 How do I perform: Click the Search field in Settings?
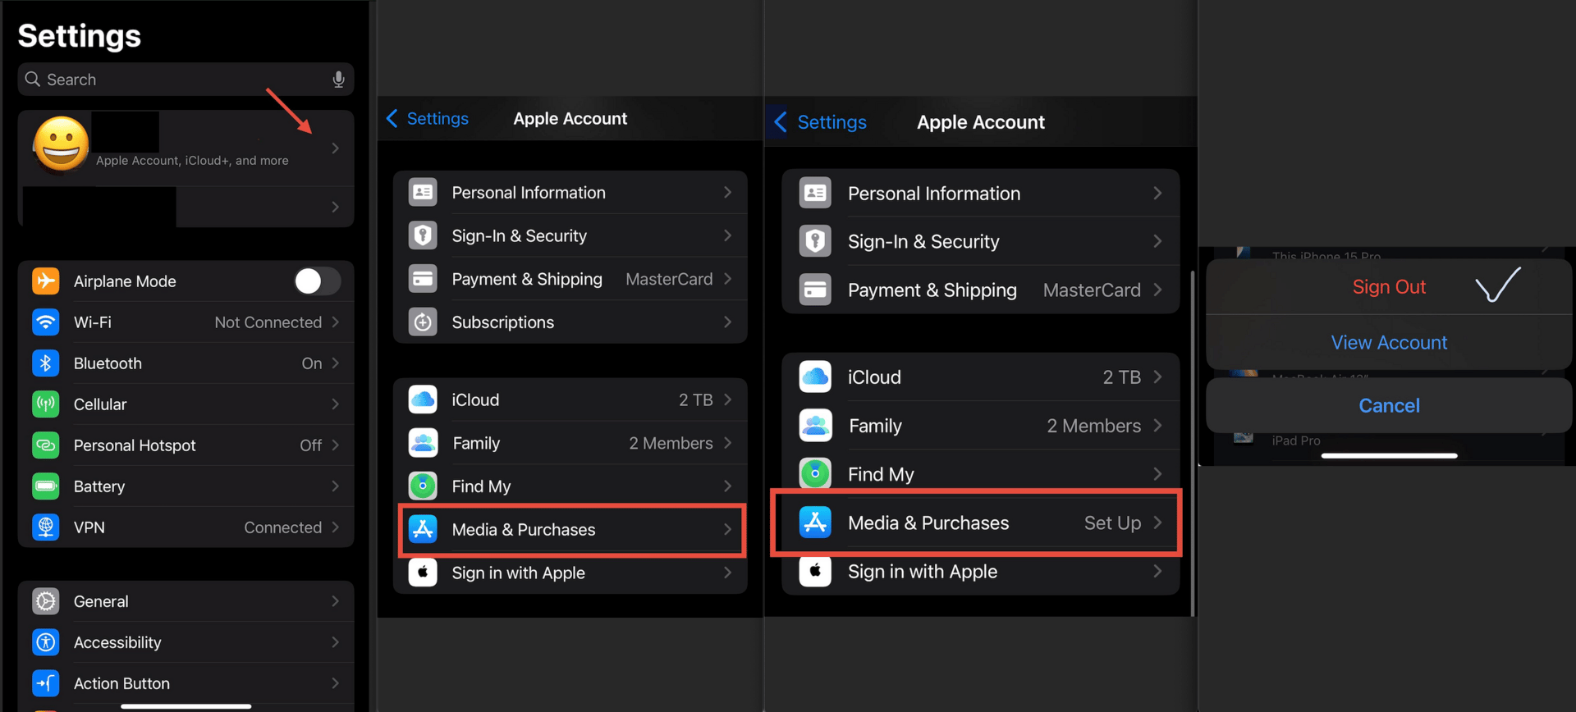[186, 80]
